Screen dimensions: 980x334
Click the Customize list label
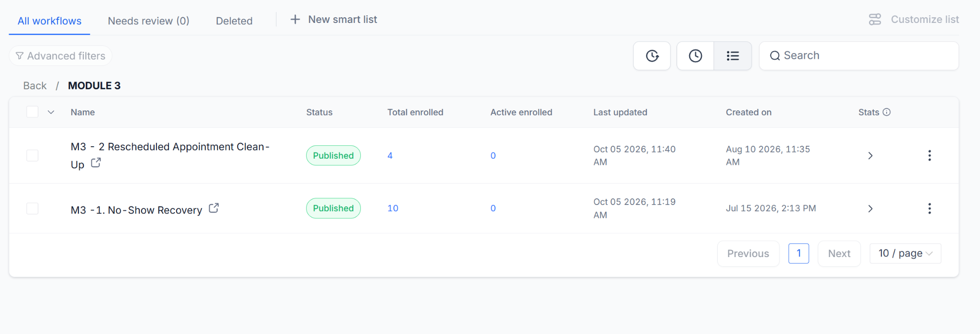(x=924, y=20)
